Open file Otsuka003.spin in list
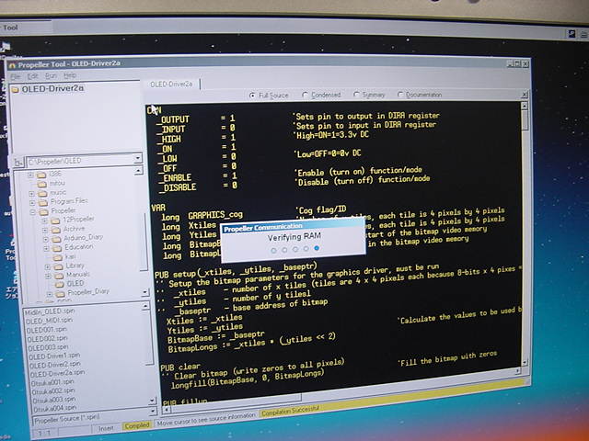The height and width of the screenshot is (441, 589). coord(53,400)
